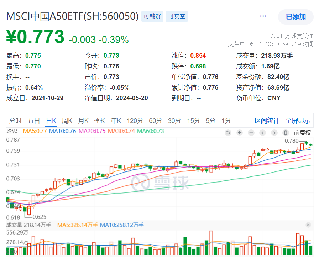Switch to the 周K weekly chart tab

click(67, 121)
